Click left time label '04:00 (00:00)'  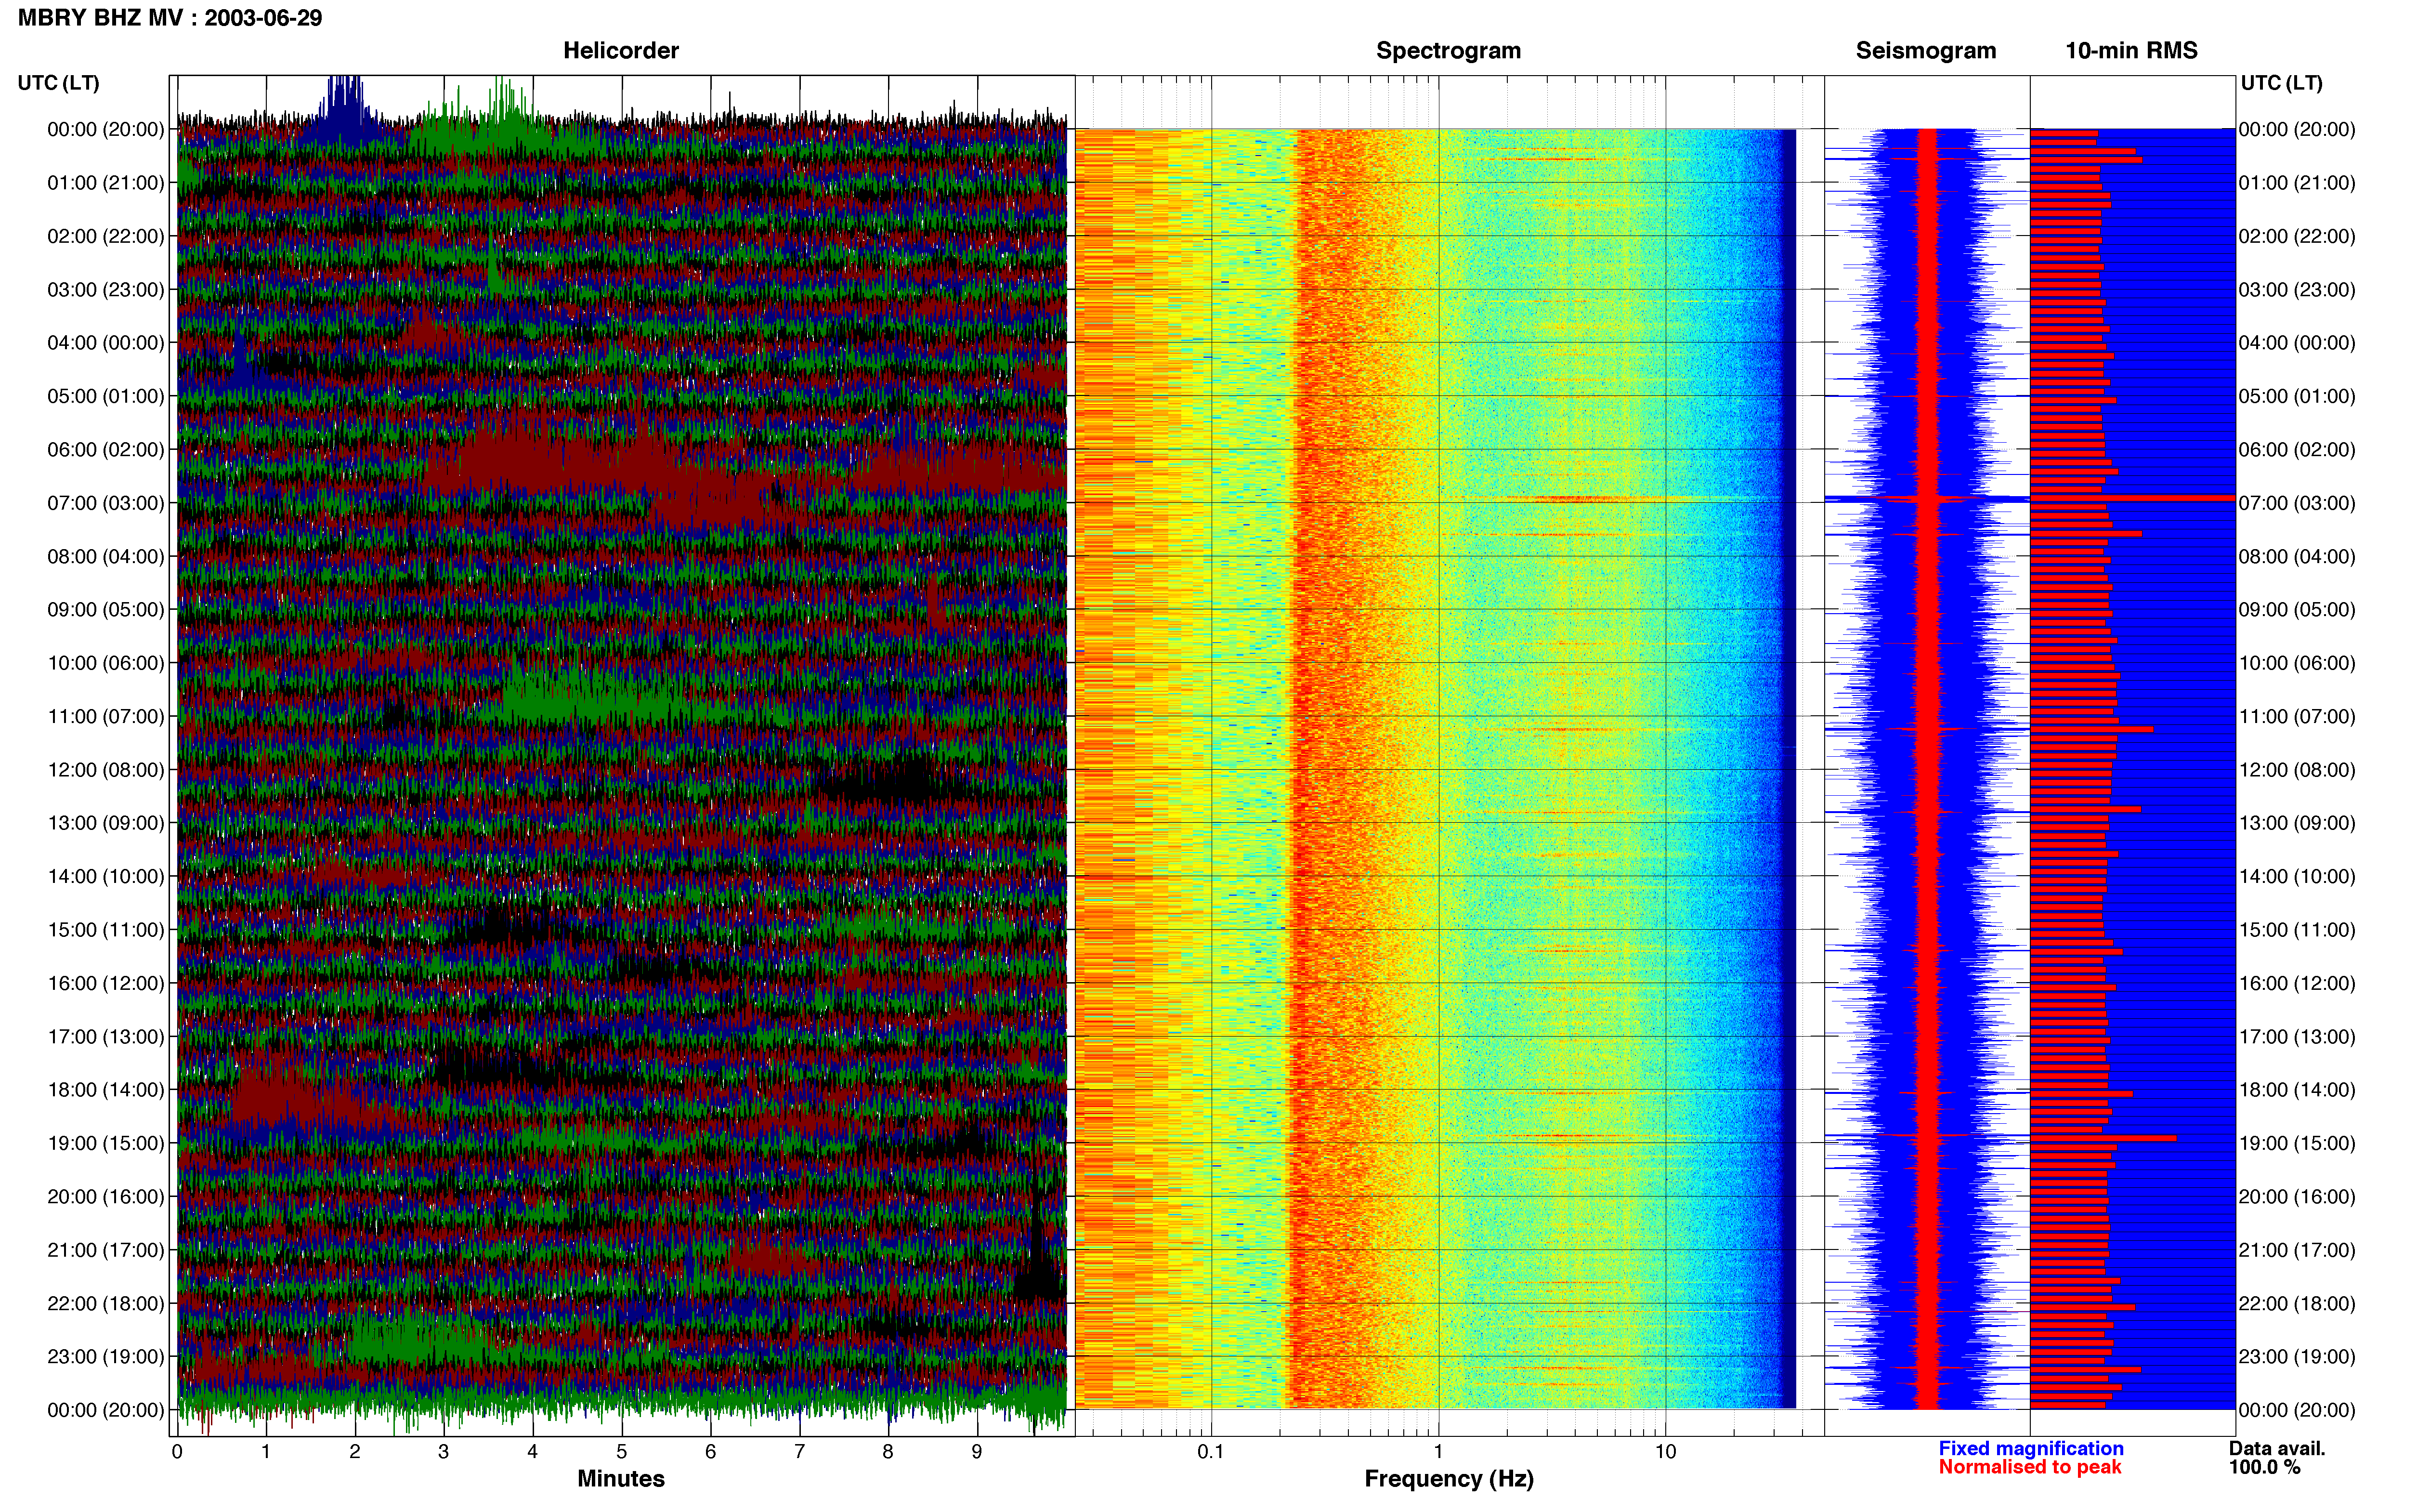click(105, 342)
